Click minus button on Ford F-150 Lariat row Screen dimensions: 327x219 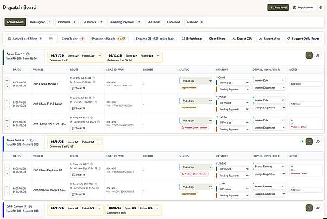pyautogui.click(x=7, y=101)
